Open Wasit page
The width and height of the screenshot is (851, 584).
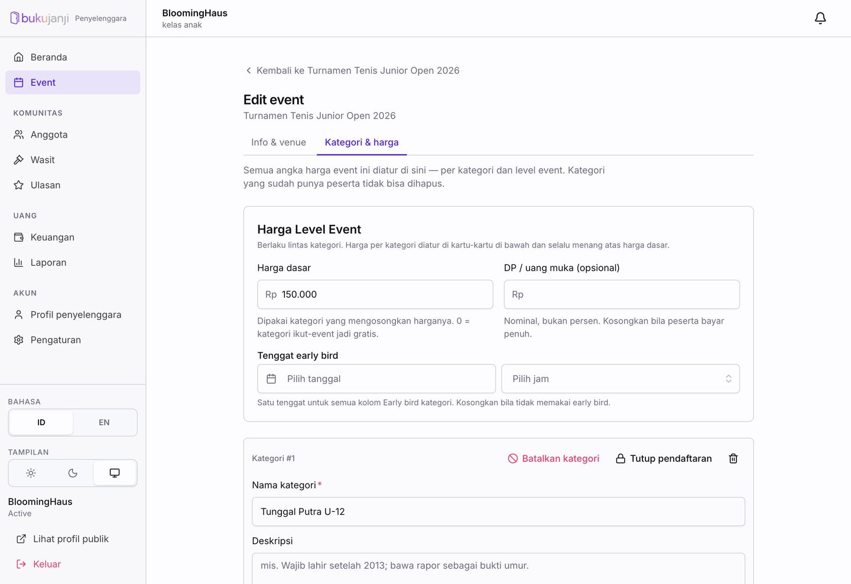(x=73, y=160)
